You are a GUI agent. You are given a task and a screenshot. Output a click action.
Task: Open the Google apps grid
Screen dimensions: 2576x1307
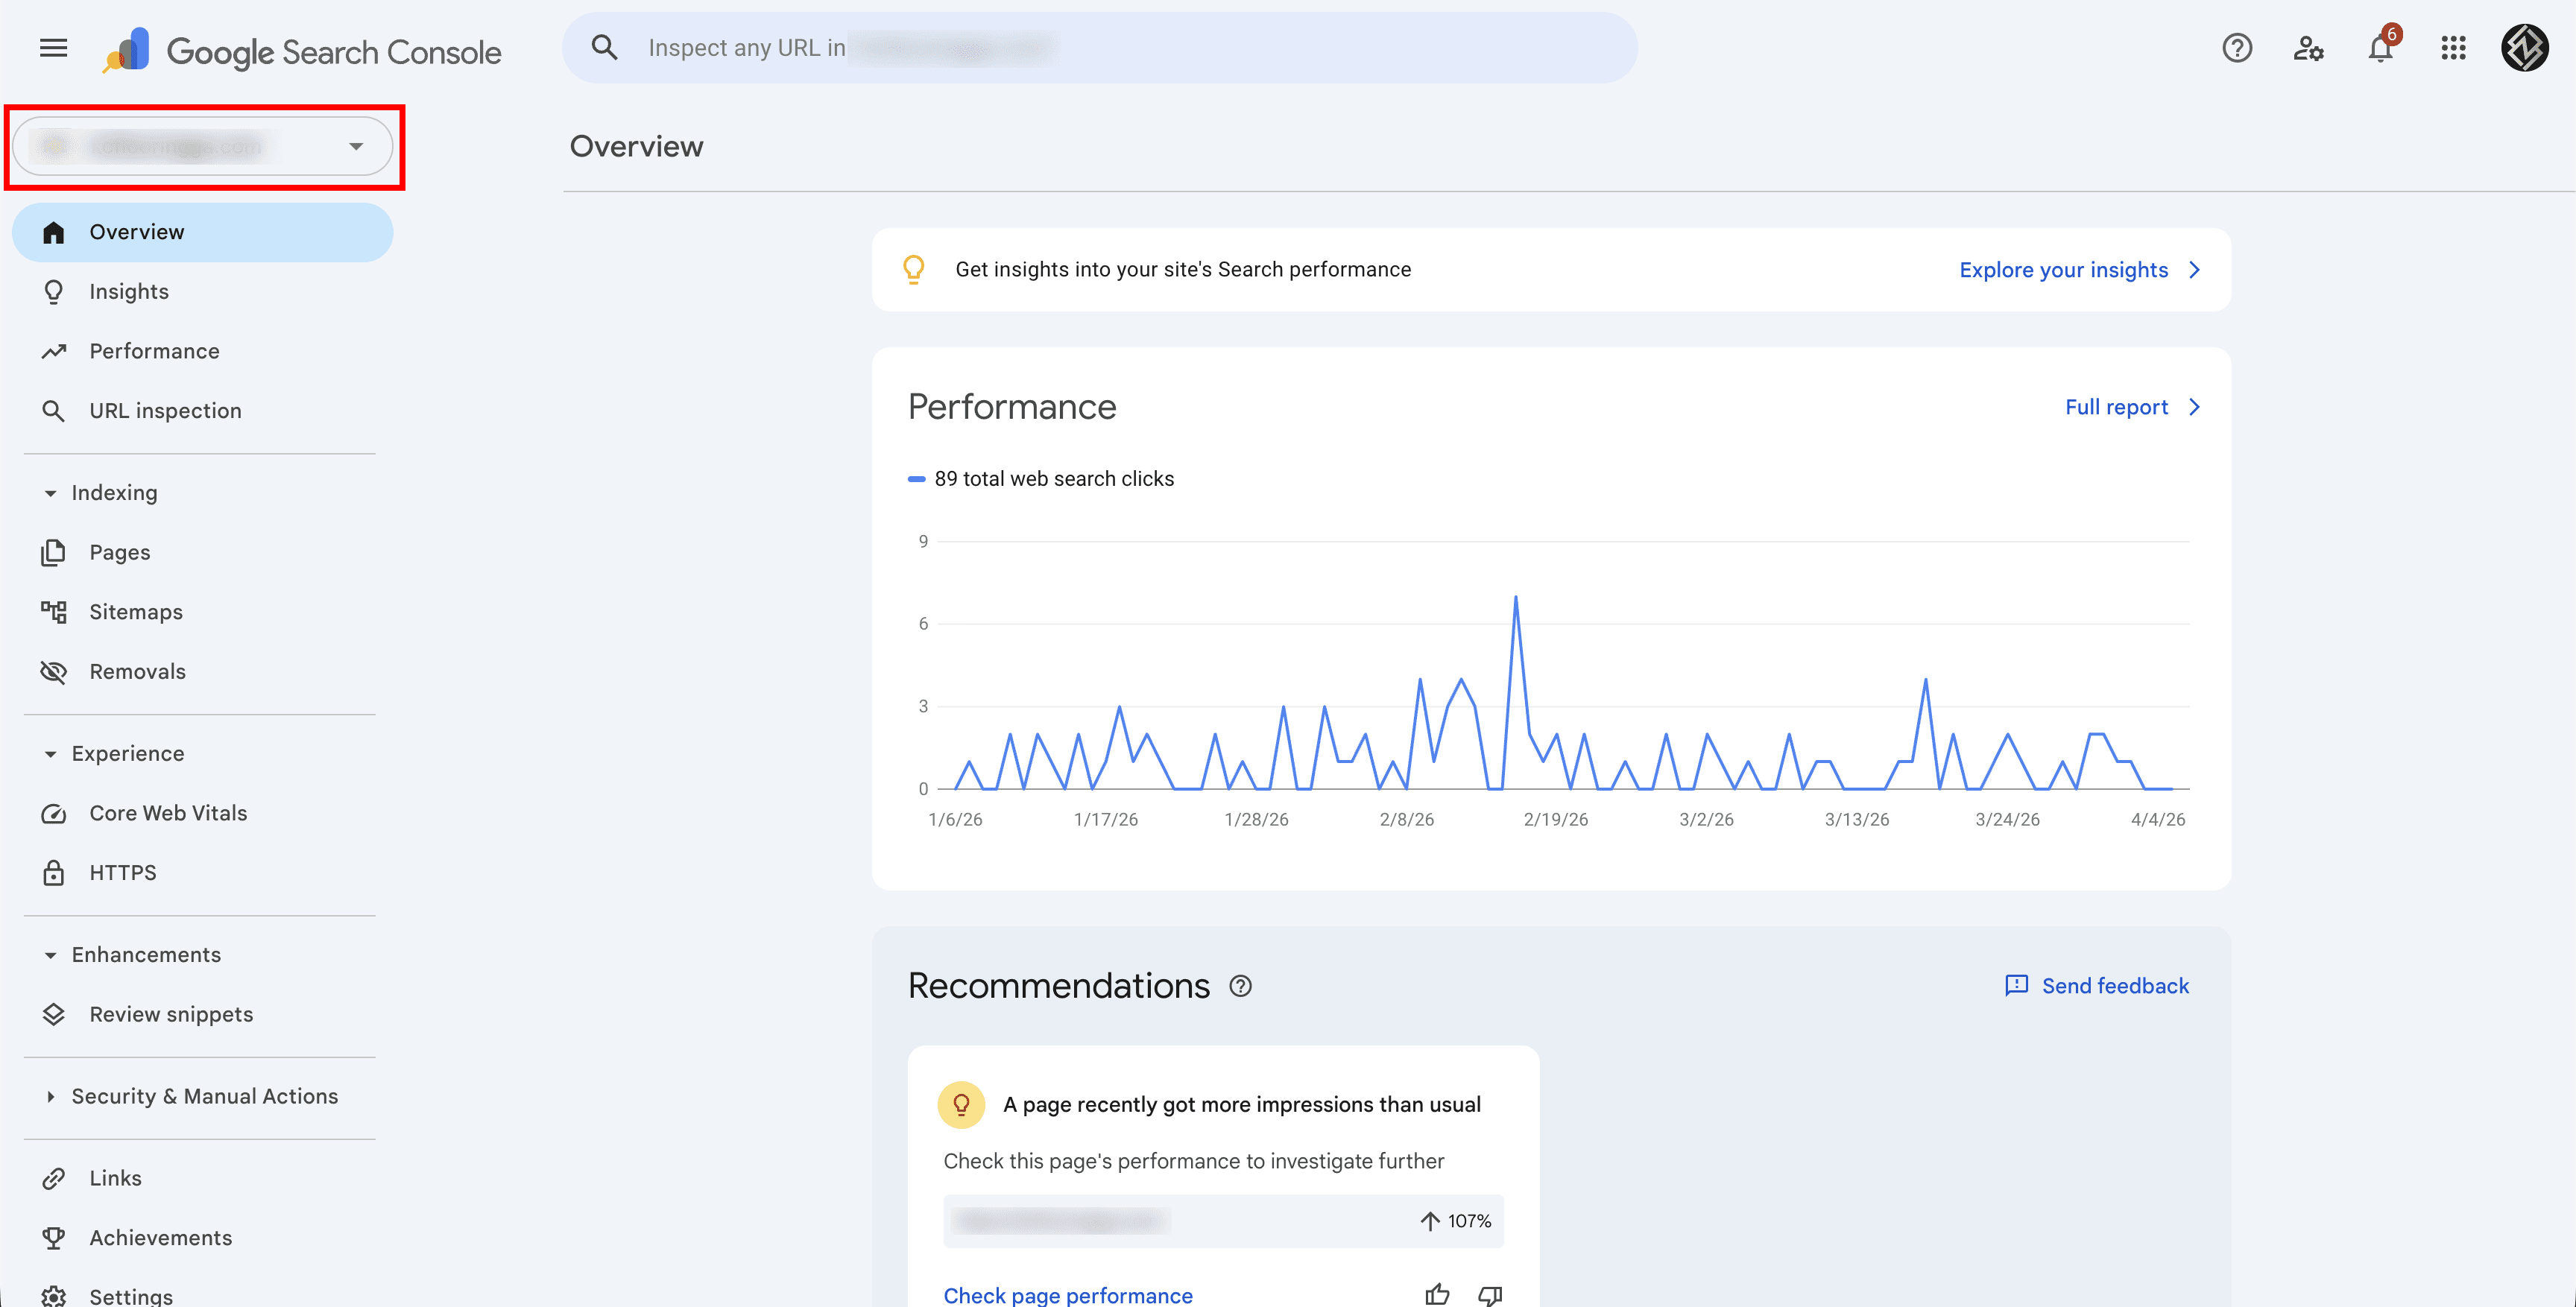click(x=2452, y=48)
